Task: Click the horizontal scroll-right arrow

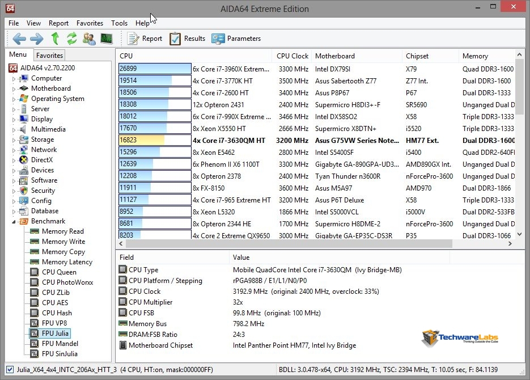Action: 510,243
